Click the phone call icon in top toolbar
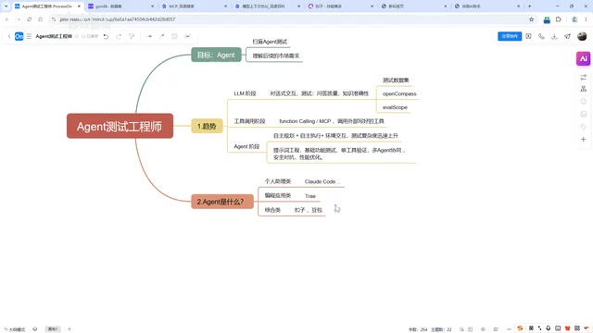The image size is (593, 333). point(541,36)
